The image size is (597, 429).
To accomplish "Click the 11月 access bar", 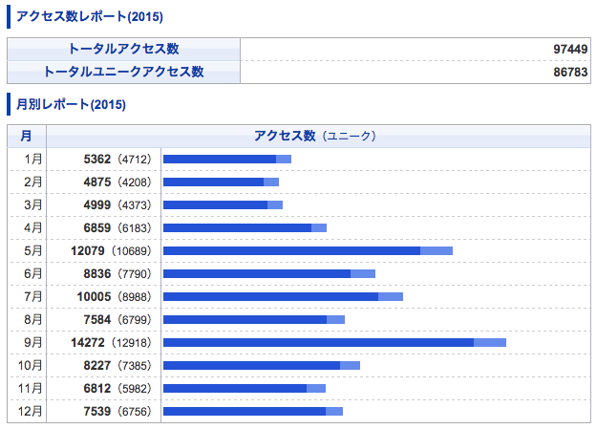I will [245, 388].
